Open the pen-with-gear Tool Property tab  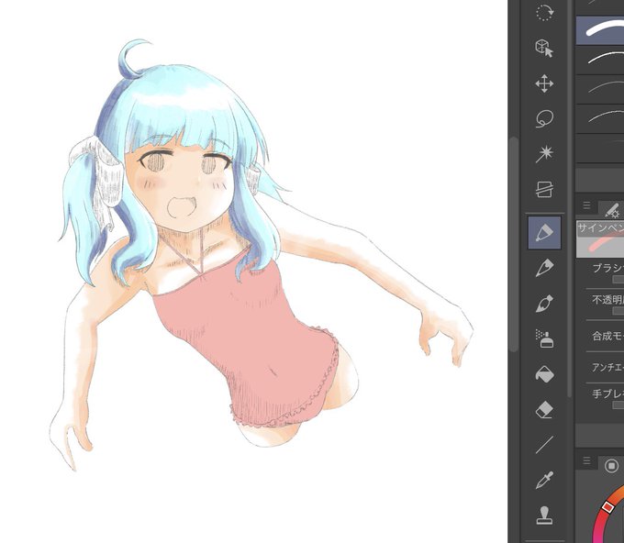(612, 210)
